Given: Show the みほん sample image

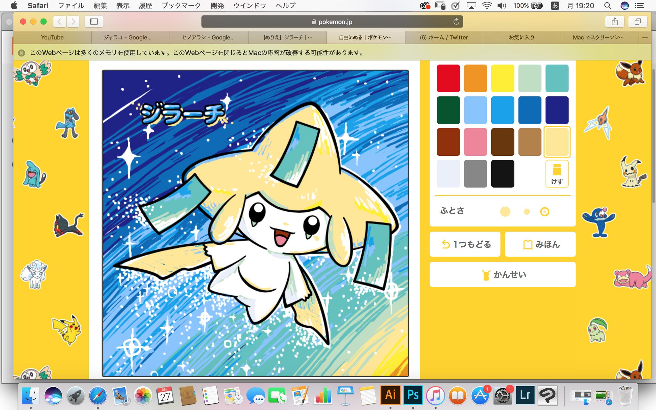Looking at the screenshot, I should (x=540, y=244).
